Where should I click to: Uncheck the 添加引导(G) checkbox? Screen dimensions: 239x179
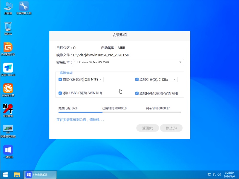coord(137,80)
